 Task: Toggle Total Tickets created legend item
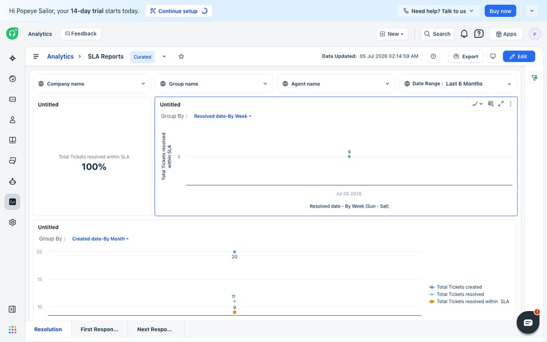[x=455, y=287]
